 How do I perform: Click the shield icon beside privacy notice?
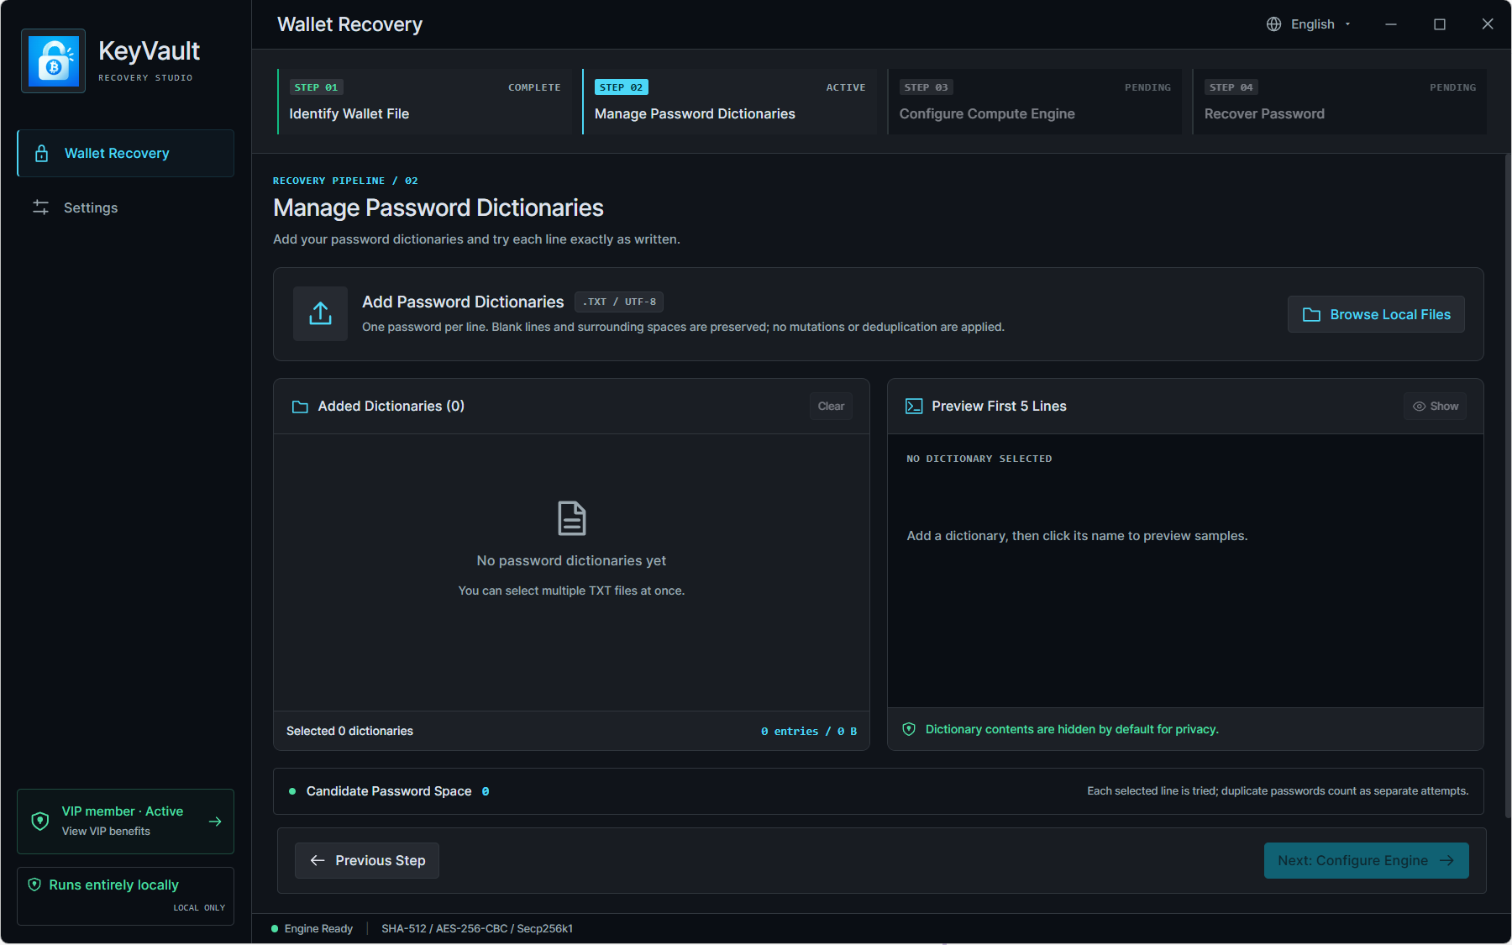[x=909, y=729]
